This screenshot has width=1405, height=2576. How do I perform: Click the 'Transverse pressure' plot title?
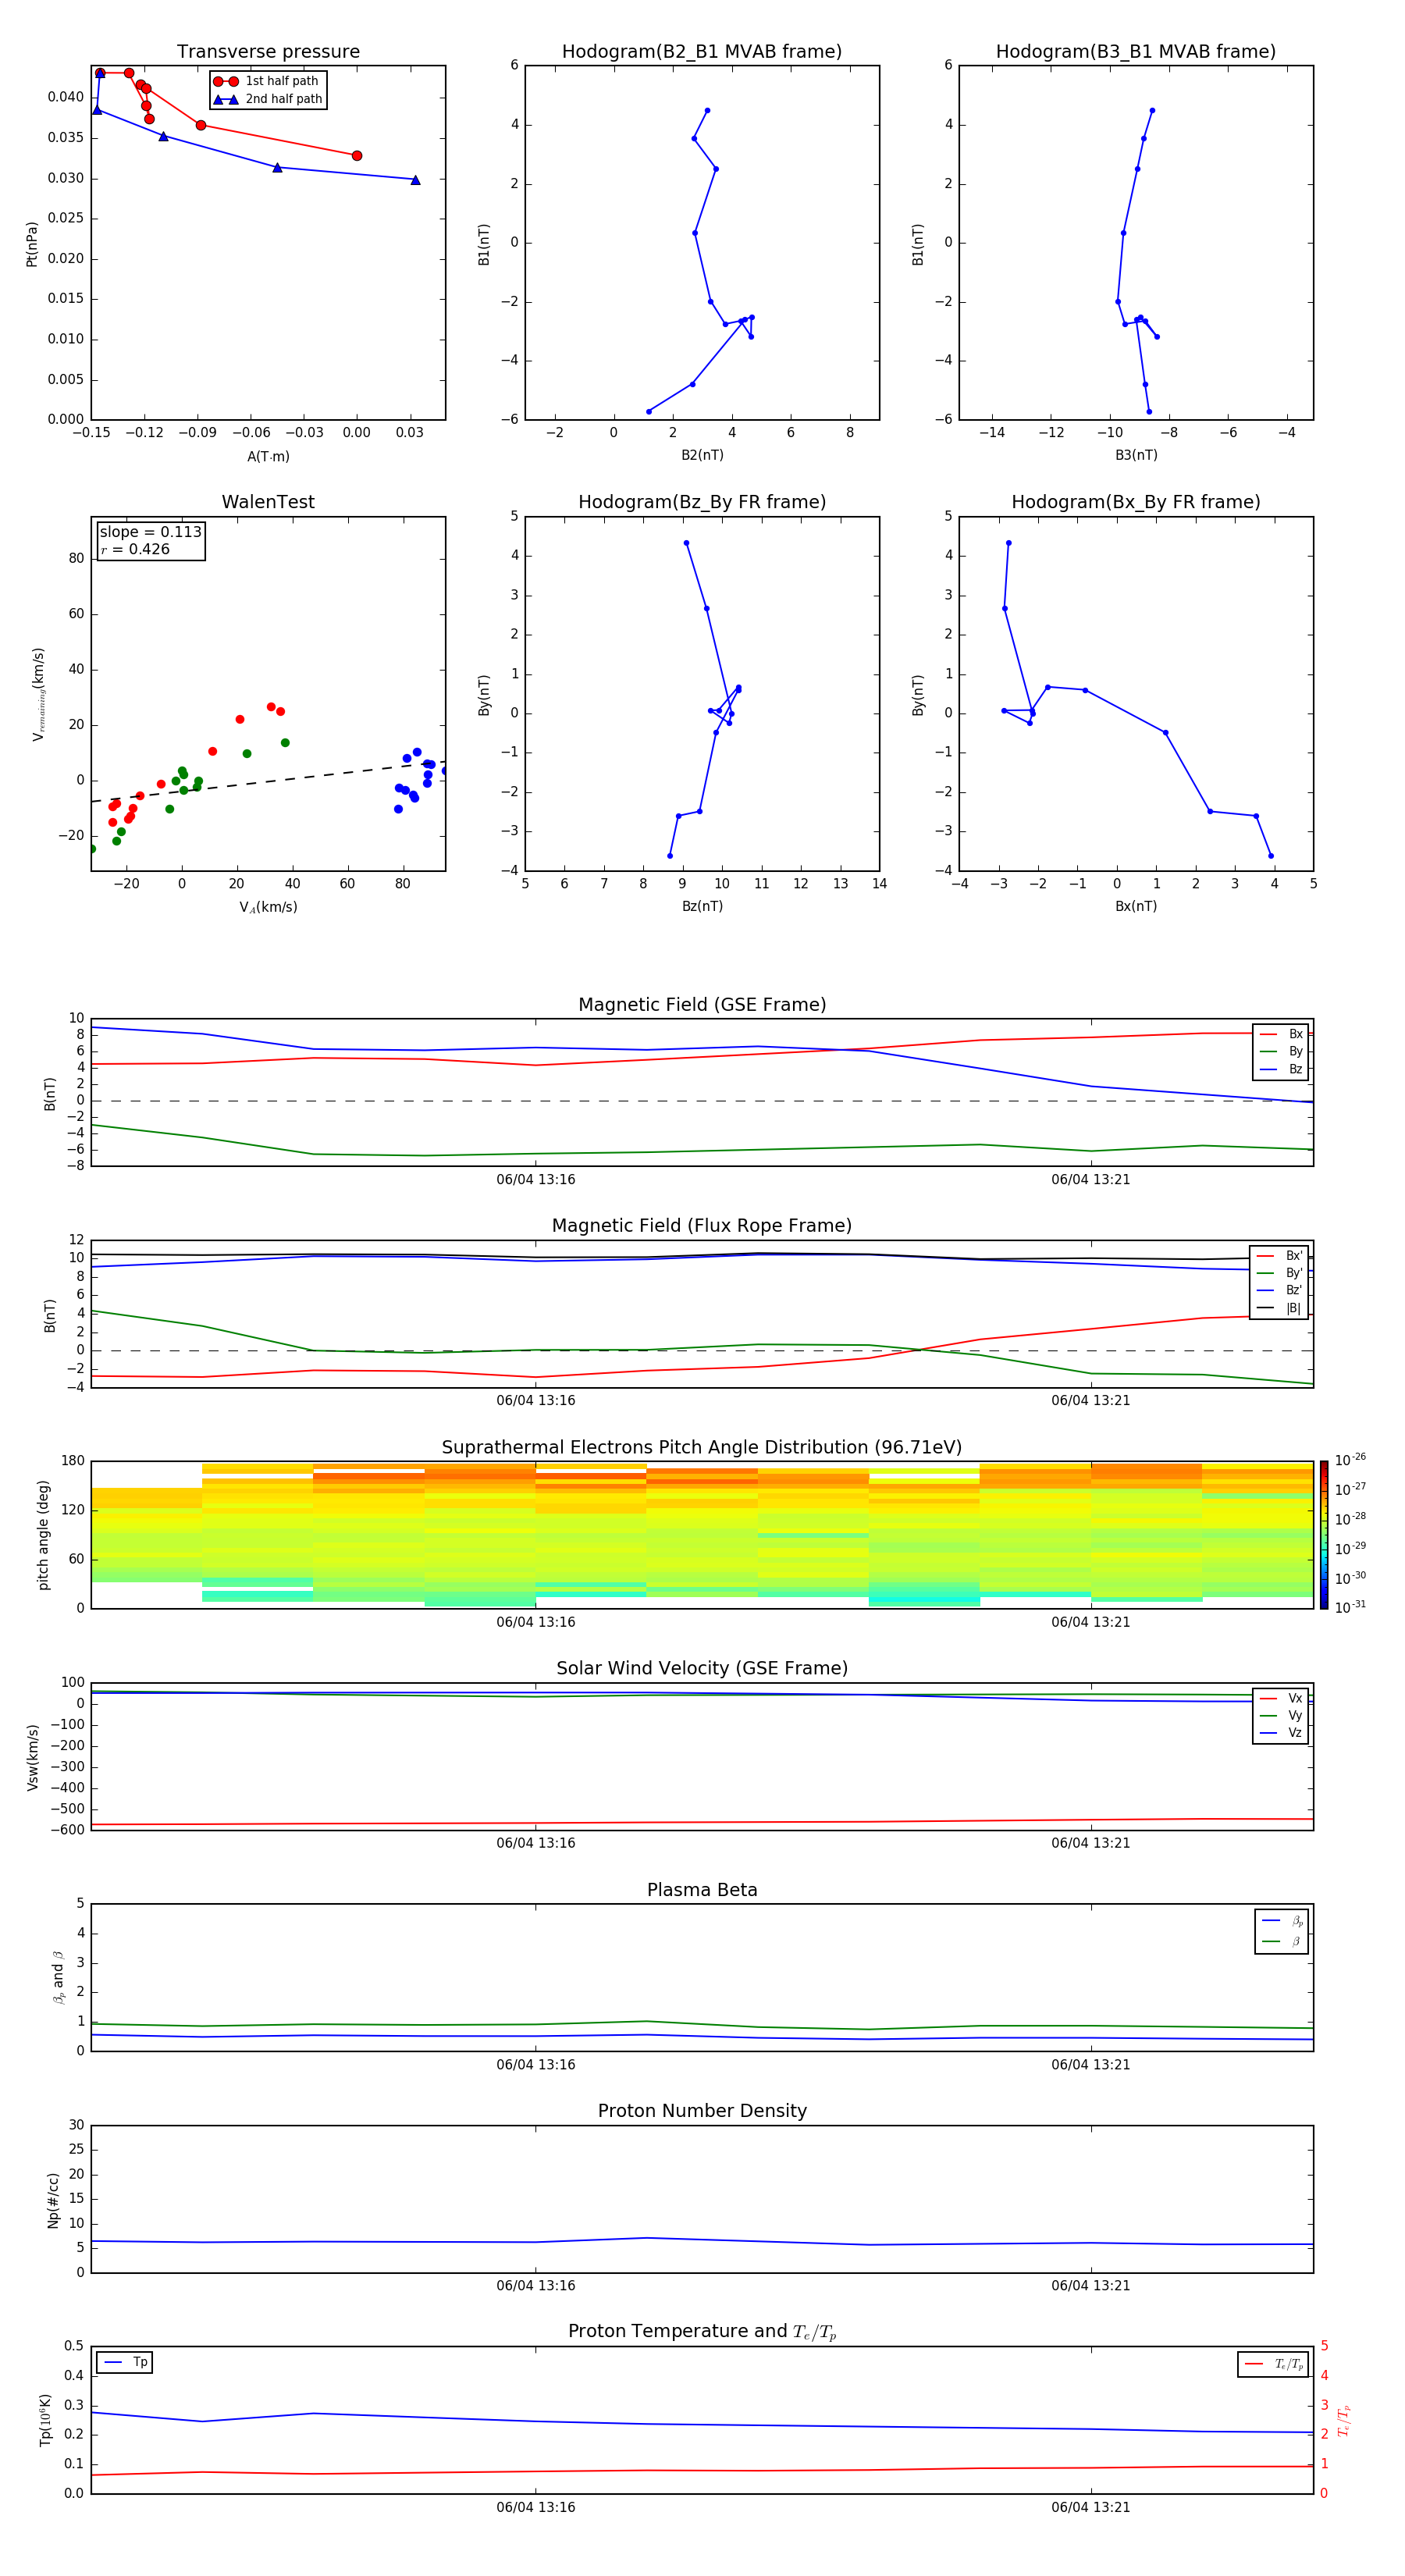[268, 52]
